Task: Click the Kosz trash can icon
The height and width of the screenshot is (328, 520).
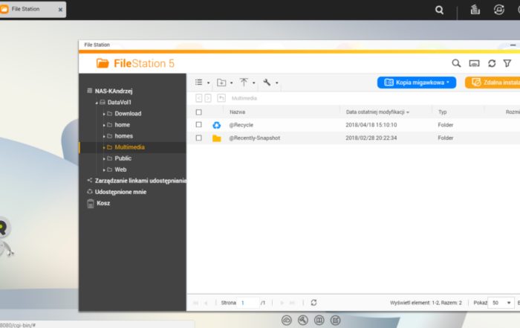Action: click(x=91, y=203)
